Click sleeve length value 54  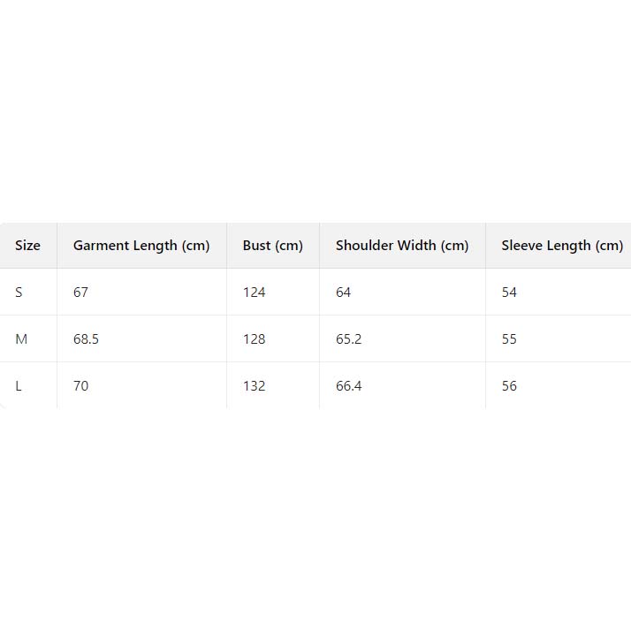click(x=509, y=293)
